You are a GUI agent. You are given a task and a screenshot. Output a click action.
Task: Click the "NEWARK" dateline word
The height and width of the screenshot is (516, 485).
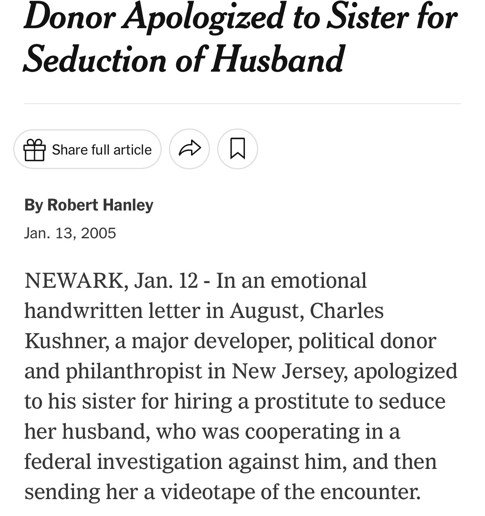(x=74, y=281)
